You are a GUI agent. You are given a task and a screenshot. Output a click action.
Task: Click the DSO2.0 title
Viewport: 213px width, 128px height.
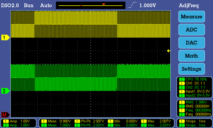[x=10, y=5]
